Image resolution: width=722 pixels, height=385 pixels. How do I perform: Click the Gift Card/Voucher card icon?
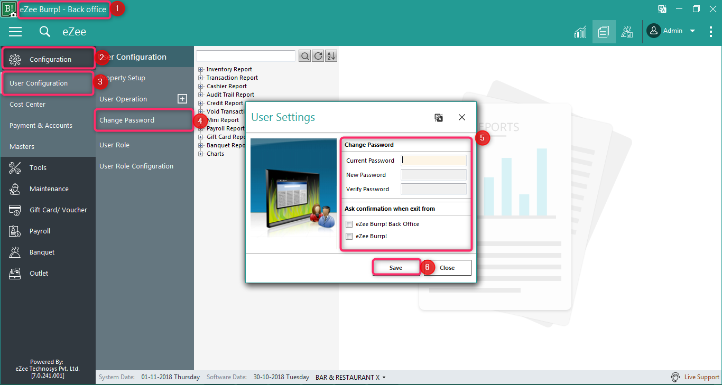[15, 210]
